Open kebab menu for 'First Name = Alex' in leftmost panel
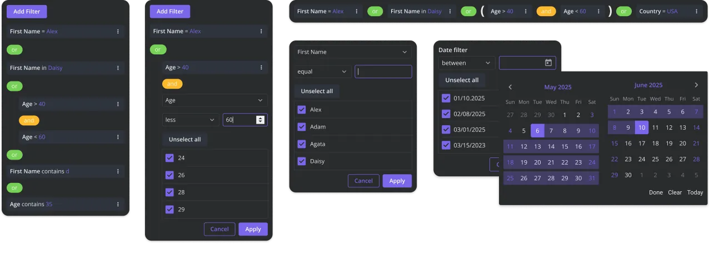Image resolution: width=709 pixels, height=255 pixels. pyautogui.click(x=118, y=32)
